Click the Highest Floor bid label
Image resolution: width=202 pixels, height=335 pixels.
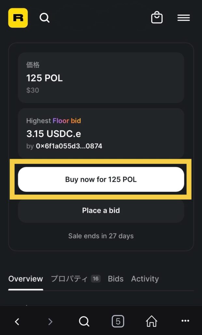[53, 121]
